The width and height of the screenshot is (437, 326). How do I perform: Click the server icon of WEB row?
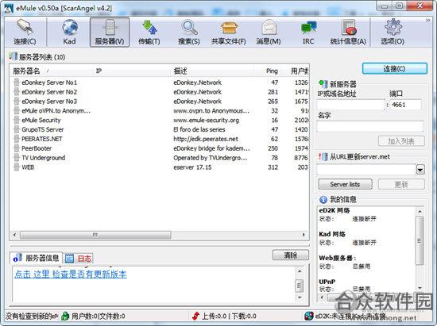(17, 167)
